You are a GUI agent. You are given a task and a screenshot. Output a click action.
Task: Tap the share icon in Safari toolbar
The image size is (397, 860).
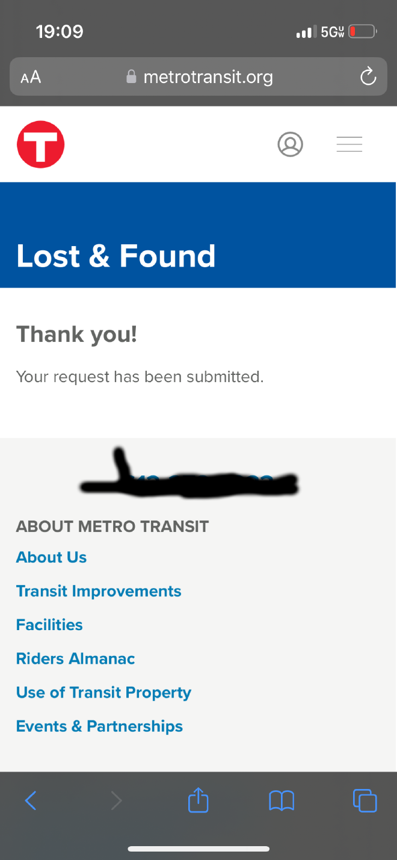(198, 800)
